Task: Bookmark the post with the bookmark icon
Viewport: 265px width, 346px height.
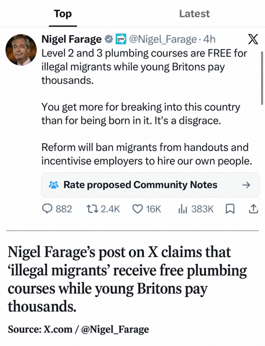Action: pyautogui.click(x=230, y=209)
